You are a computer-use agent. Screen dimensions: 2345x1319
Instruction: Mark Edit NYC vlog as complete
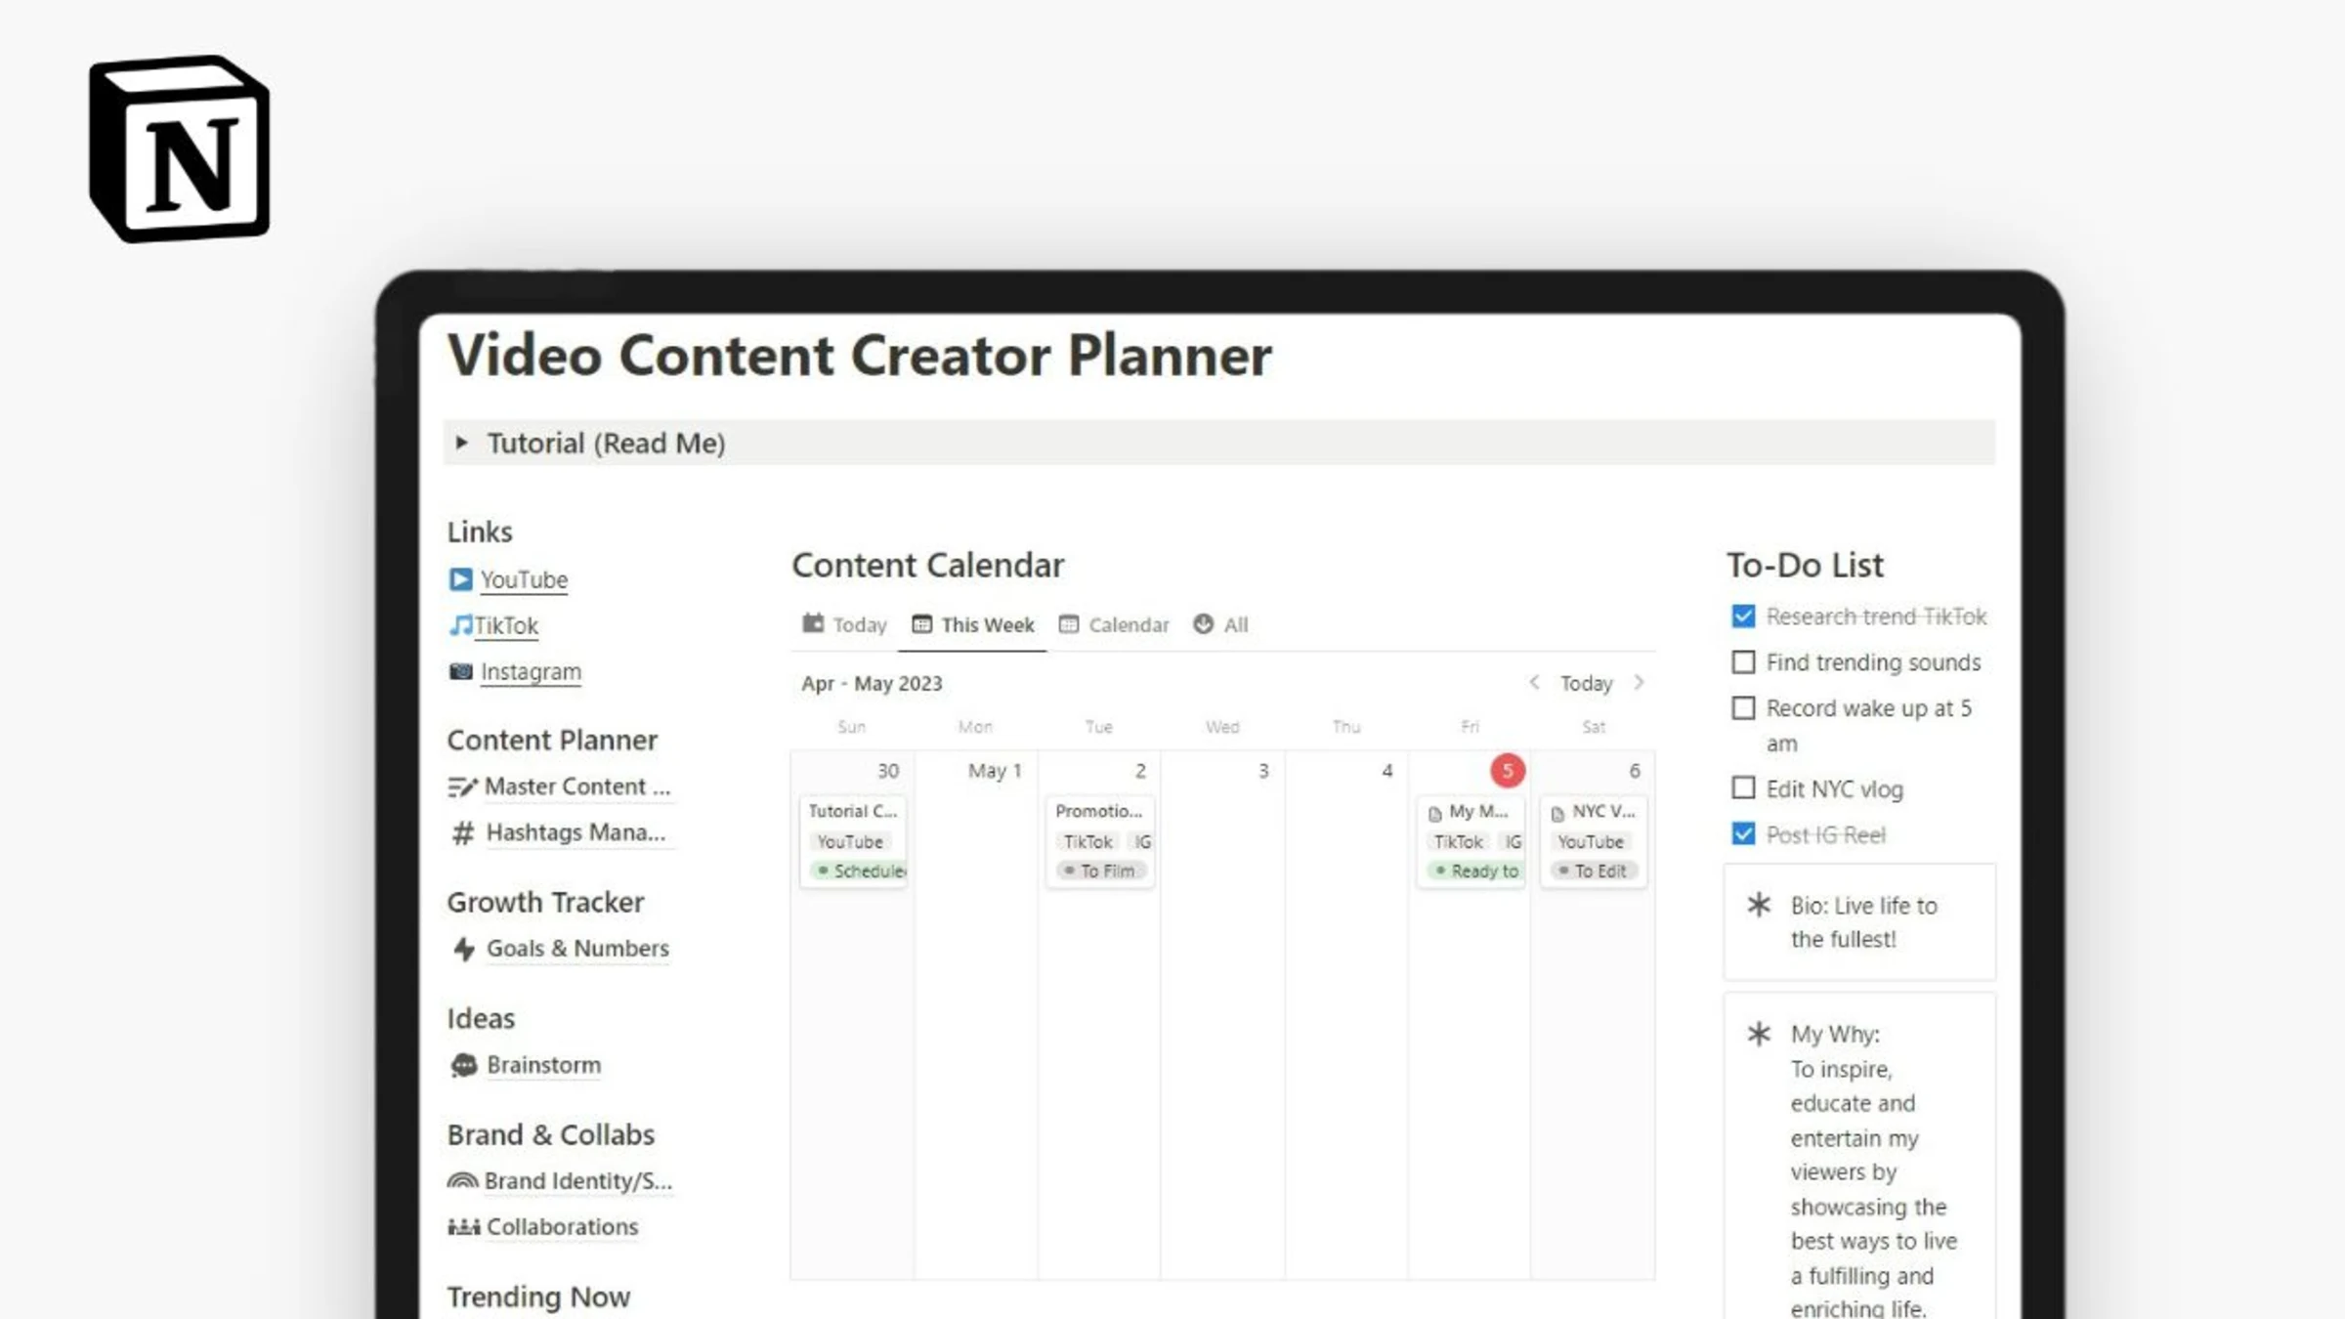pos(1743,787)
